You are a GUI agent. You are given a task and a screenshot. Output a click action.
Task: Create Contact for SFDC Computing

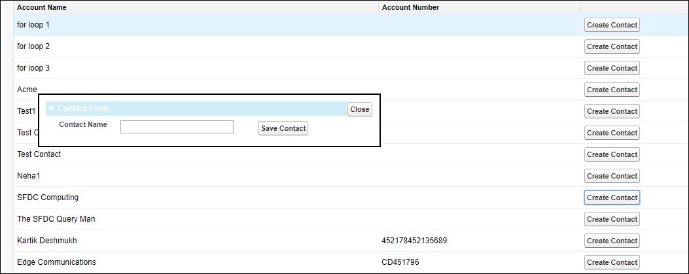click(612, 197)
